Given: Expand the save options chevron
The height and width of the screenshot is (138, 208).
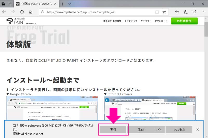Looking at the screenshot, I should click(159, 129).
